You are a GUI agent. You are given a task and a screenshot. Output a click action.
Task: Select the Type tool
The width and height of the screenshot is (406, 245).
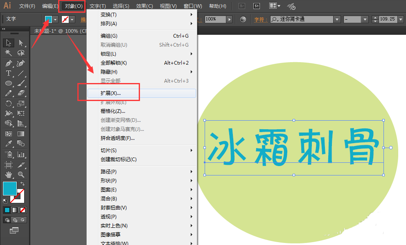[x=9, y=73]
